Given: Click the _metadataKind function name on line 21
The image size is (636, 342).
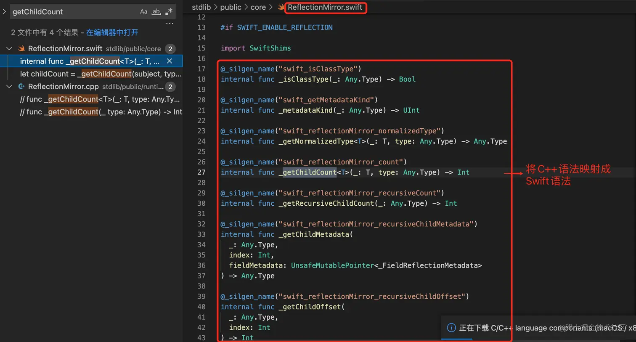Looking at the screenshot, I should coord(305,111).
